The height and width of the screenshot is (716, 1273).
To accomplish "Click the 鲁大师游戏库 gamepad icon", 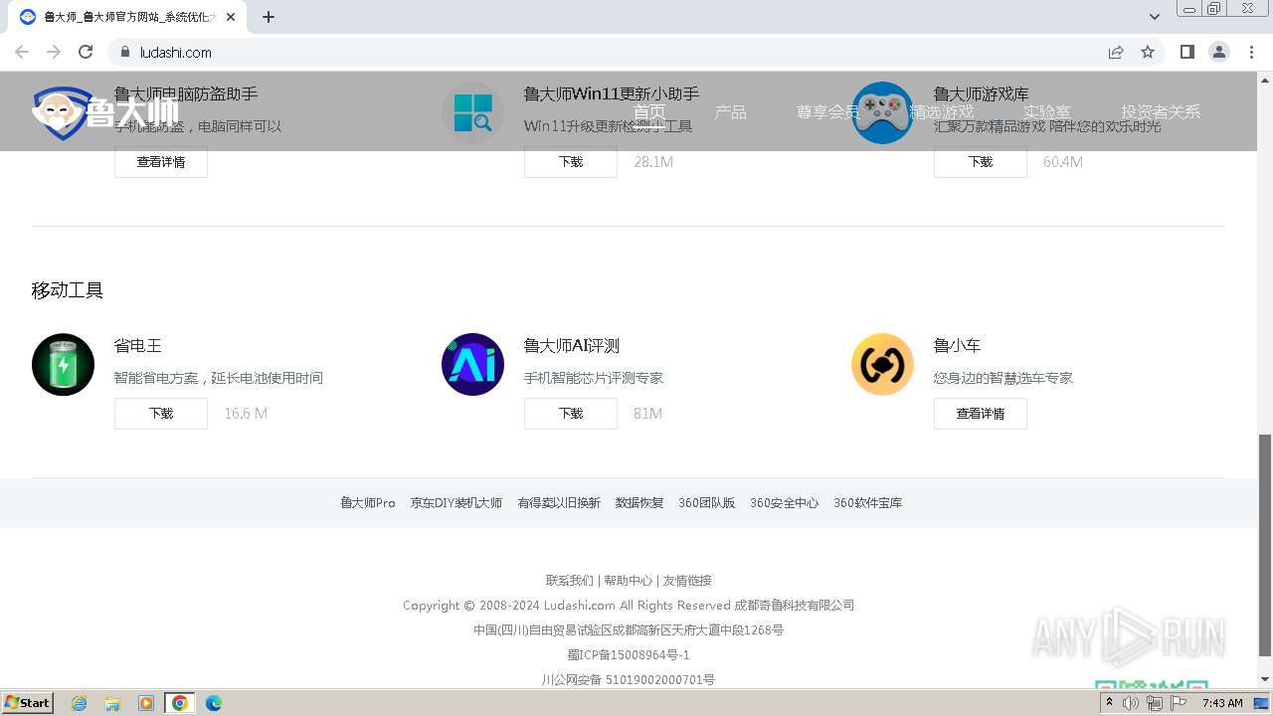I will tap(882, 112).
